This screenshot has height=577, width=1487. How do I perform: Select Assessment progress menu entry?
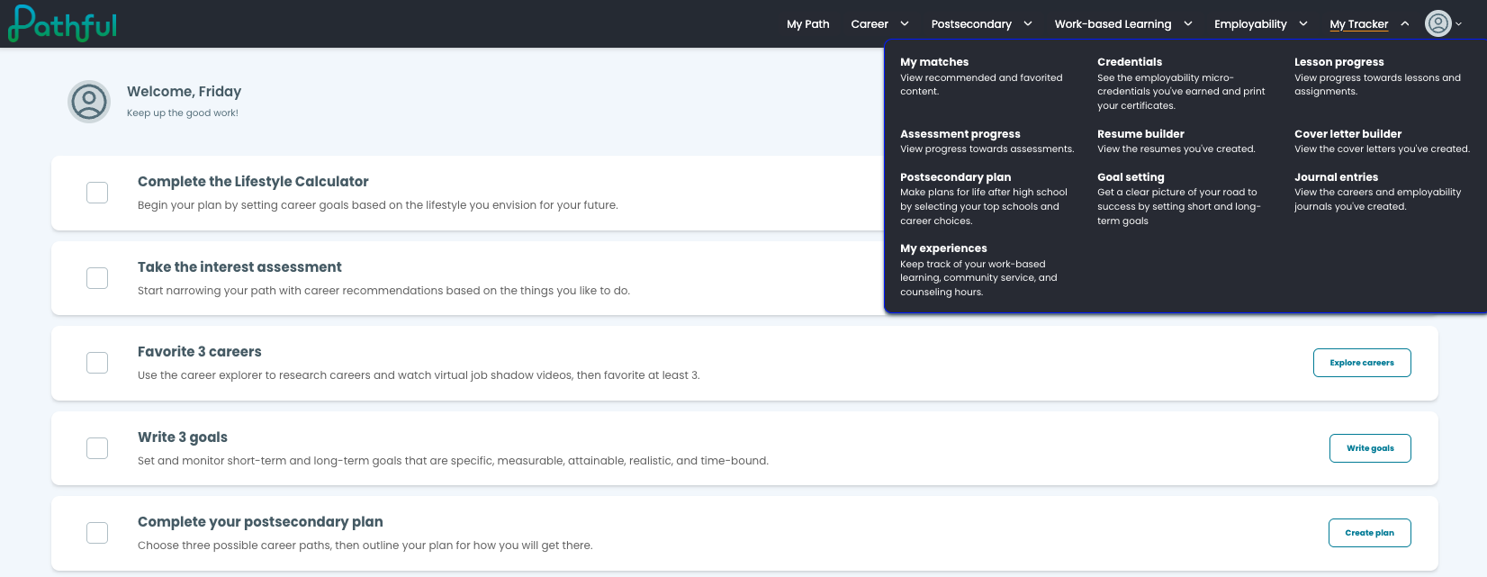960,134
